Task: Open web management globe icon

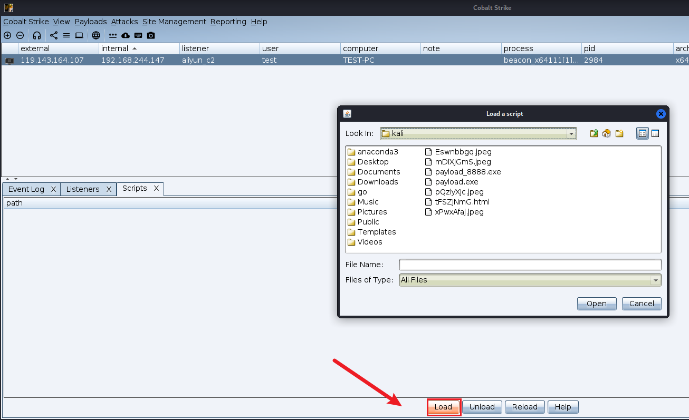Action: click(x=96, y=35)
